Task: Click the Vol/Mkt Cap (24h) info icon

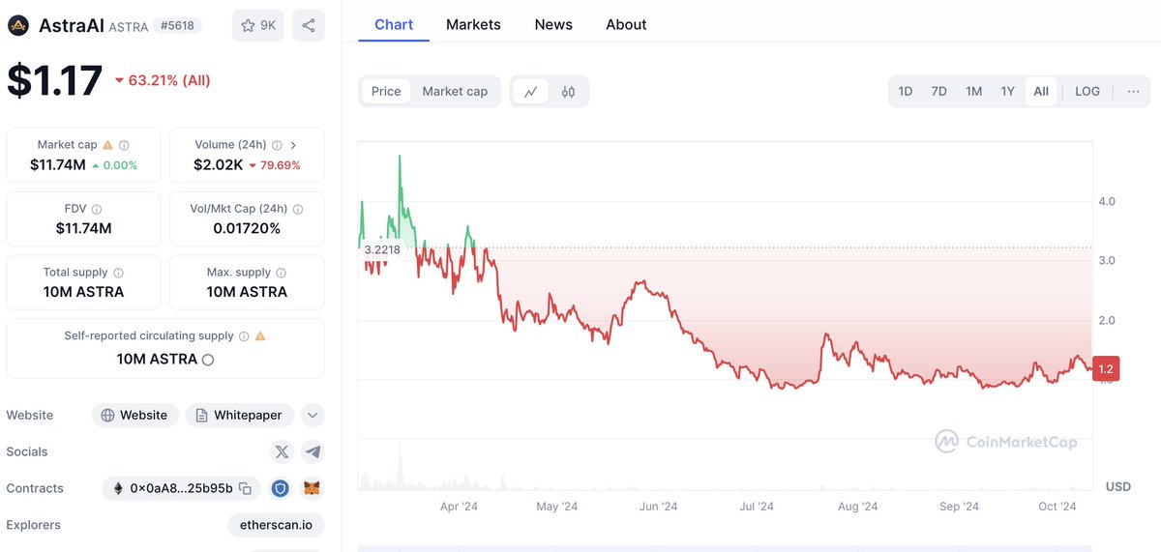Action: [x=298, y=209]
